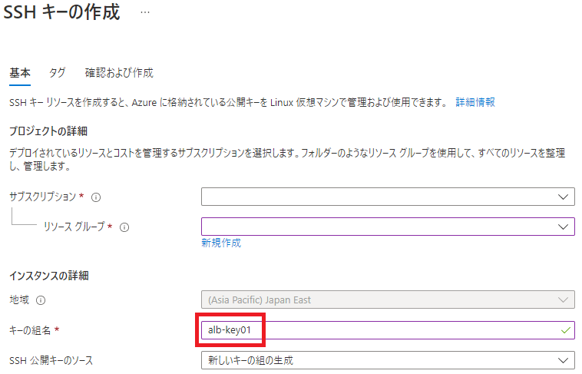
Task: Click the info icon next to リソース グループ
Action: point(124,227)
